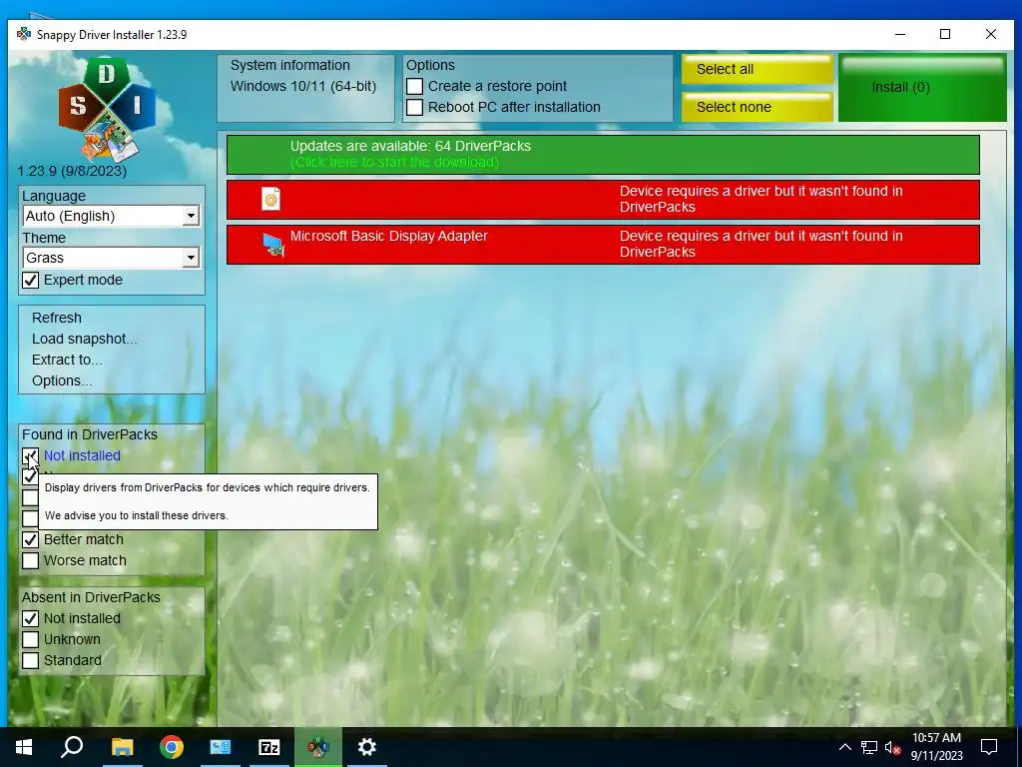This screenshot has height=767, width=1022.
Task: Open Settings gear in taskbar
Action: 367,747
